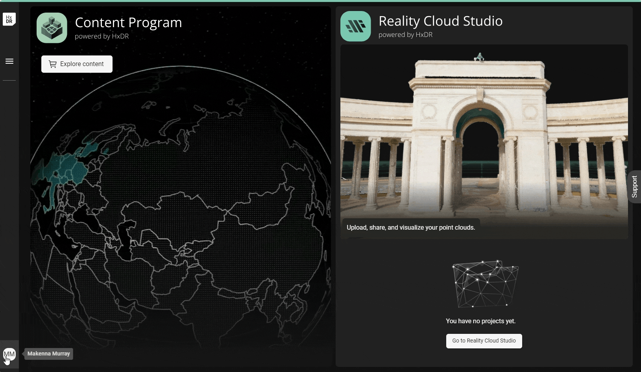Viewport: 641px width, 372px height.
Task: Click the Content Program cube icon
Action: 52,28
